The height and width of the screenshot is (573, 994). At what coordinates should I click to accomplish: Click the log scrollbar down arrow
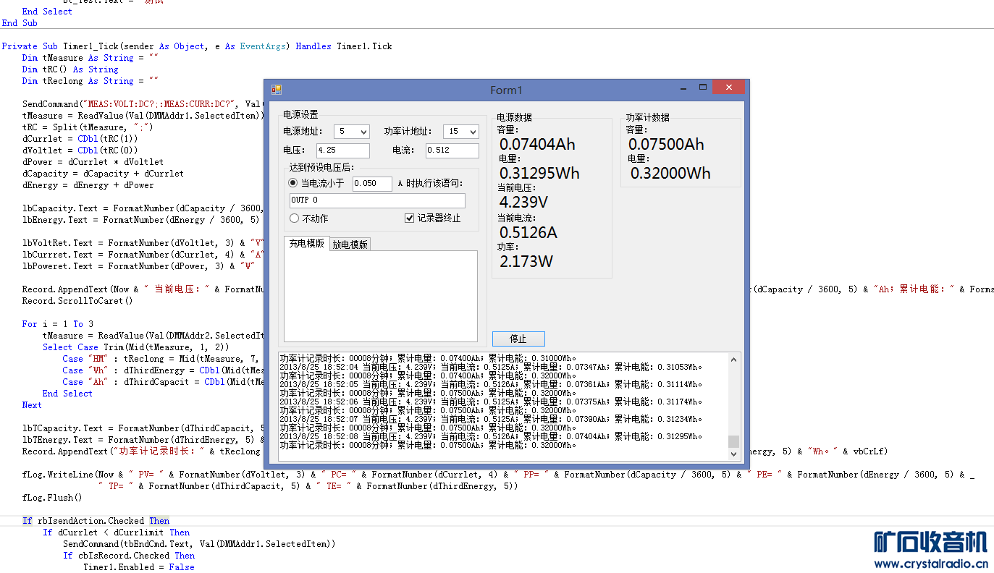click(x=734, y=454)
